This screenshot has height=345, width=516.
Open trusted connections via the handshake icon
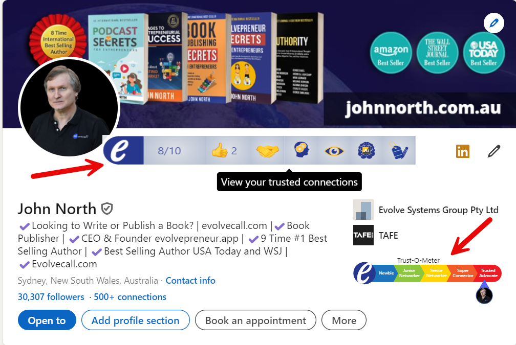click(267, 151)
